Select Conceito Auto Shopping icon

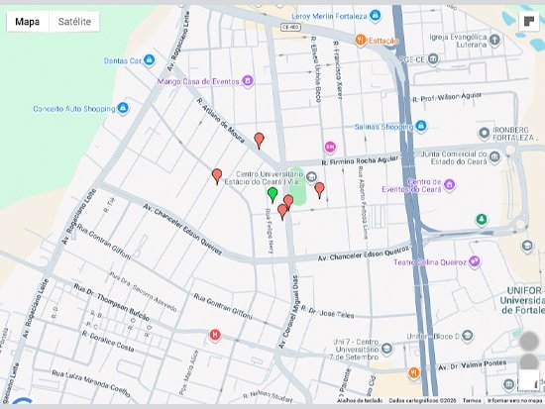(122, 108)
